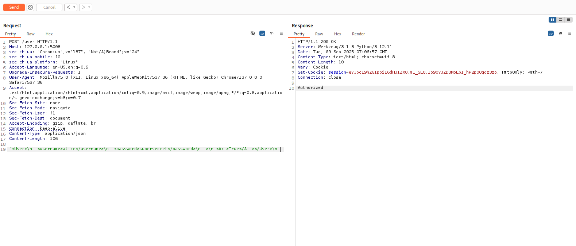The height and width of the screenshot is (246, 576).
Task: Expand the back history dropdown arrow
Action: [x=74, y=7]
